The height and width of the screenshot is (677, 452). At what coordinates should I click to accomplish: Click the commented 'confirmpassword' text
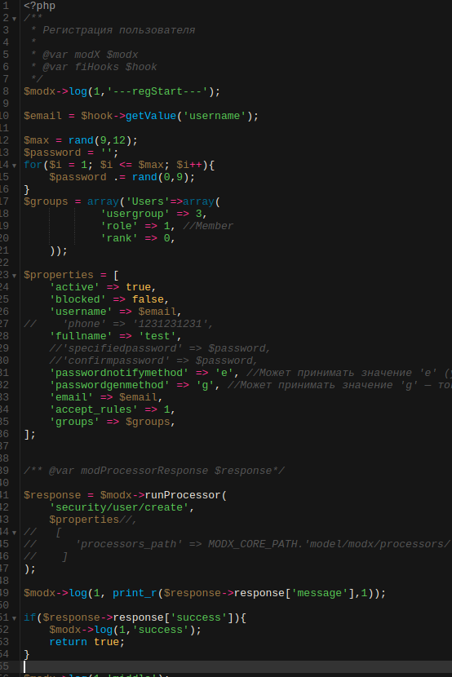116,361
